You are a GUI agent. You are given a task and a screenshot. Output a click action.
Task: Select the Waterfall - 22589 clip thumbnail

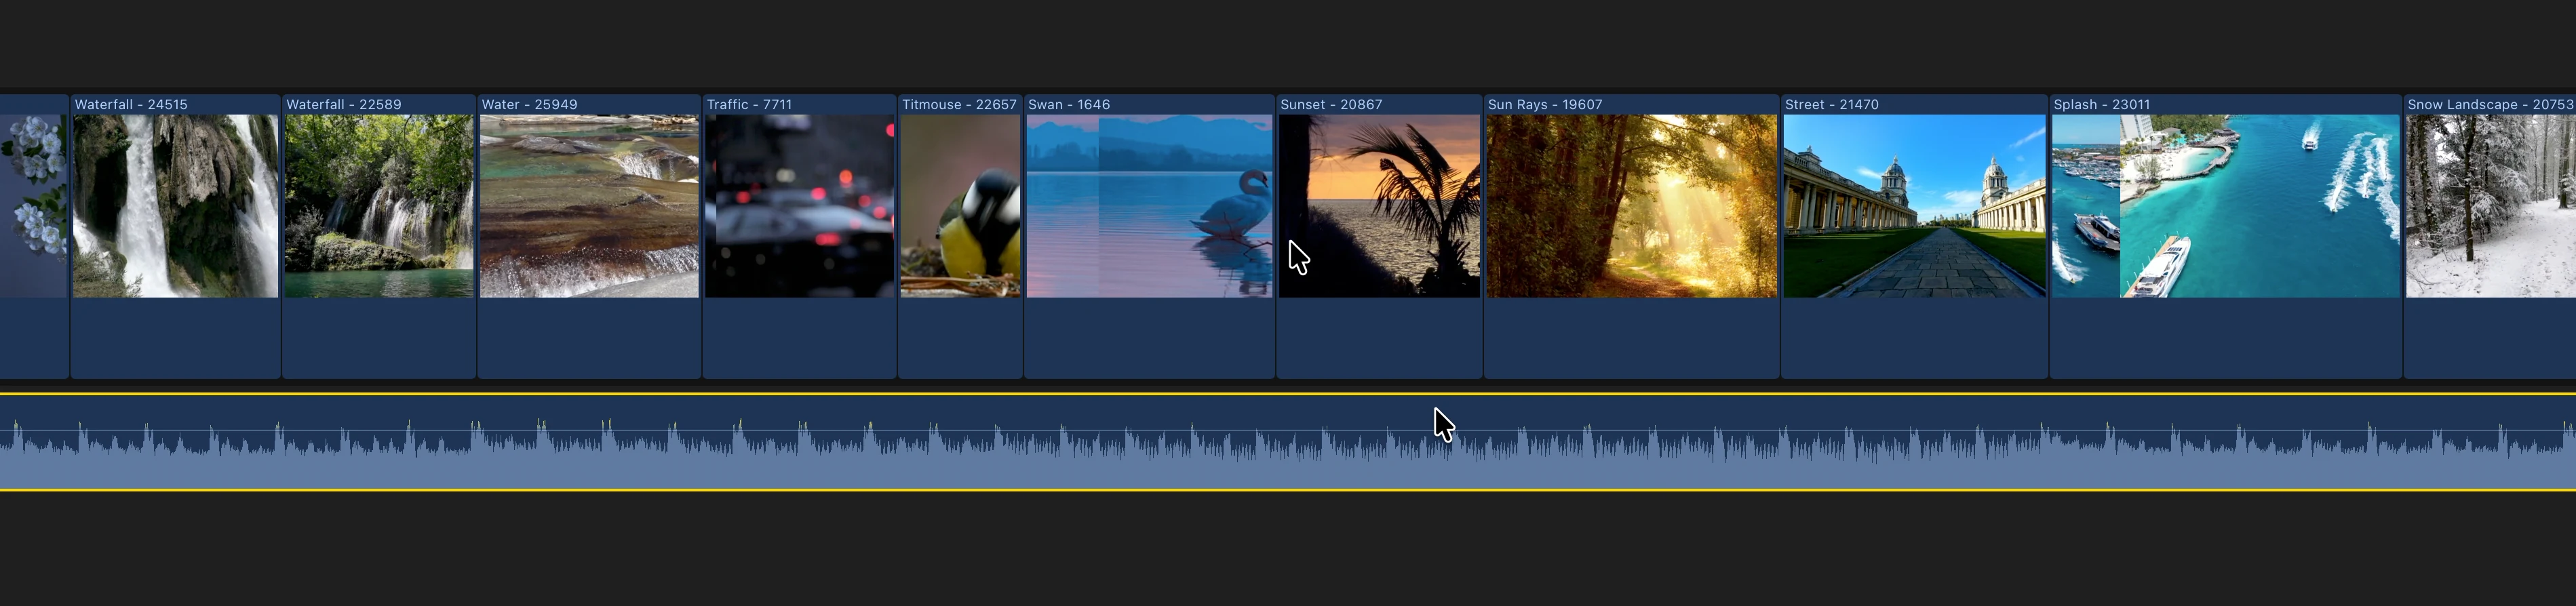pos(379,206)
